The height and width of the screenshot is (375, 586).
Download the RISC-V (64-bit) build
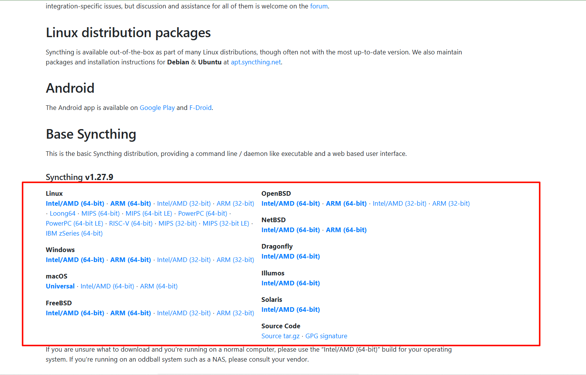click(131, 223)
